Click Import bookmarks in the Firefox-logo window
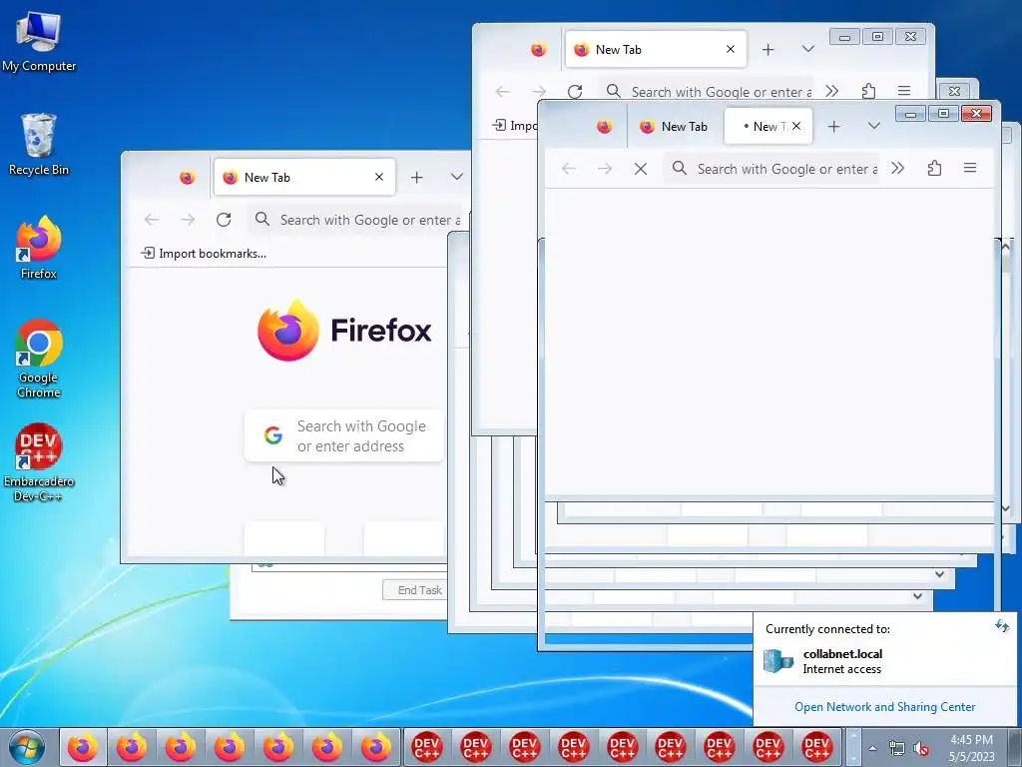The image size is (1022, 767). 204,254
